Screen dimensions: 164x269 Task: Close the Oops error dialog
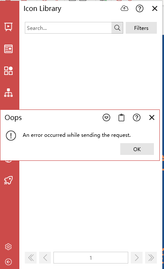[152, 117]
